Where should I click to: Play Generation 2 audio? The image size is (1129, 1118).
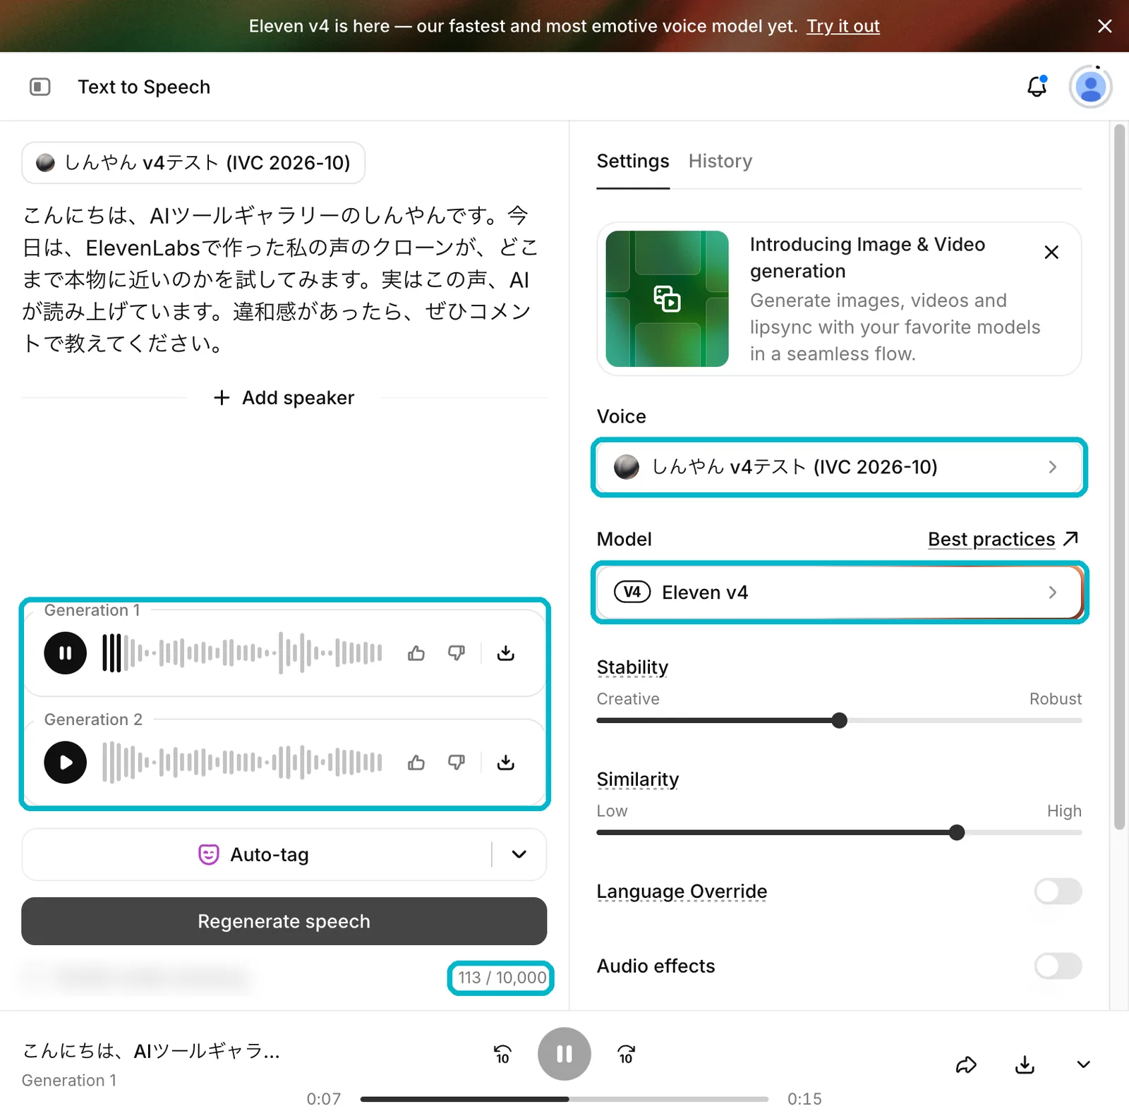pyautogui.click(x=66, y=762)
